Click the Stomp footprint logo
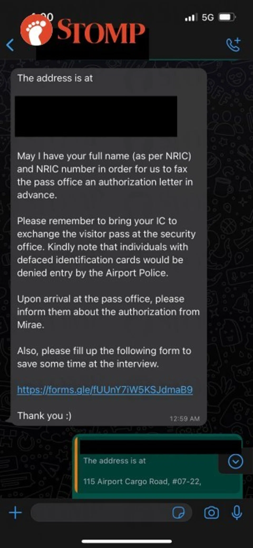Image resolution: width=253 pixels, height=548 pixels. tap(36, 30)
